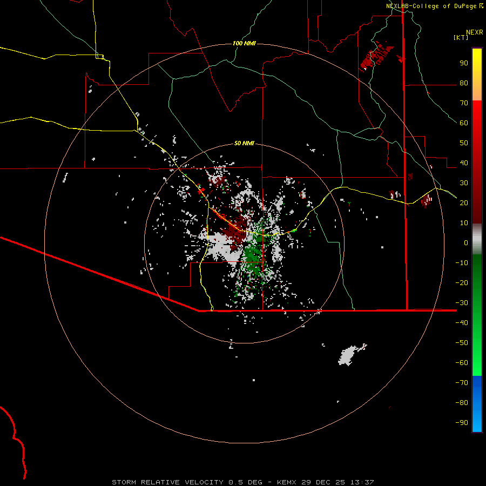486x486 pixels.
Task: Pick the gray zero-velocity segment of the color bar
Action: click(477, 239)
